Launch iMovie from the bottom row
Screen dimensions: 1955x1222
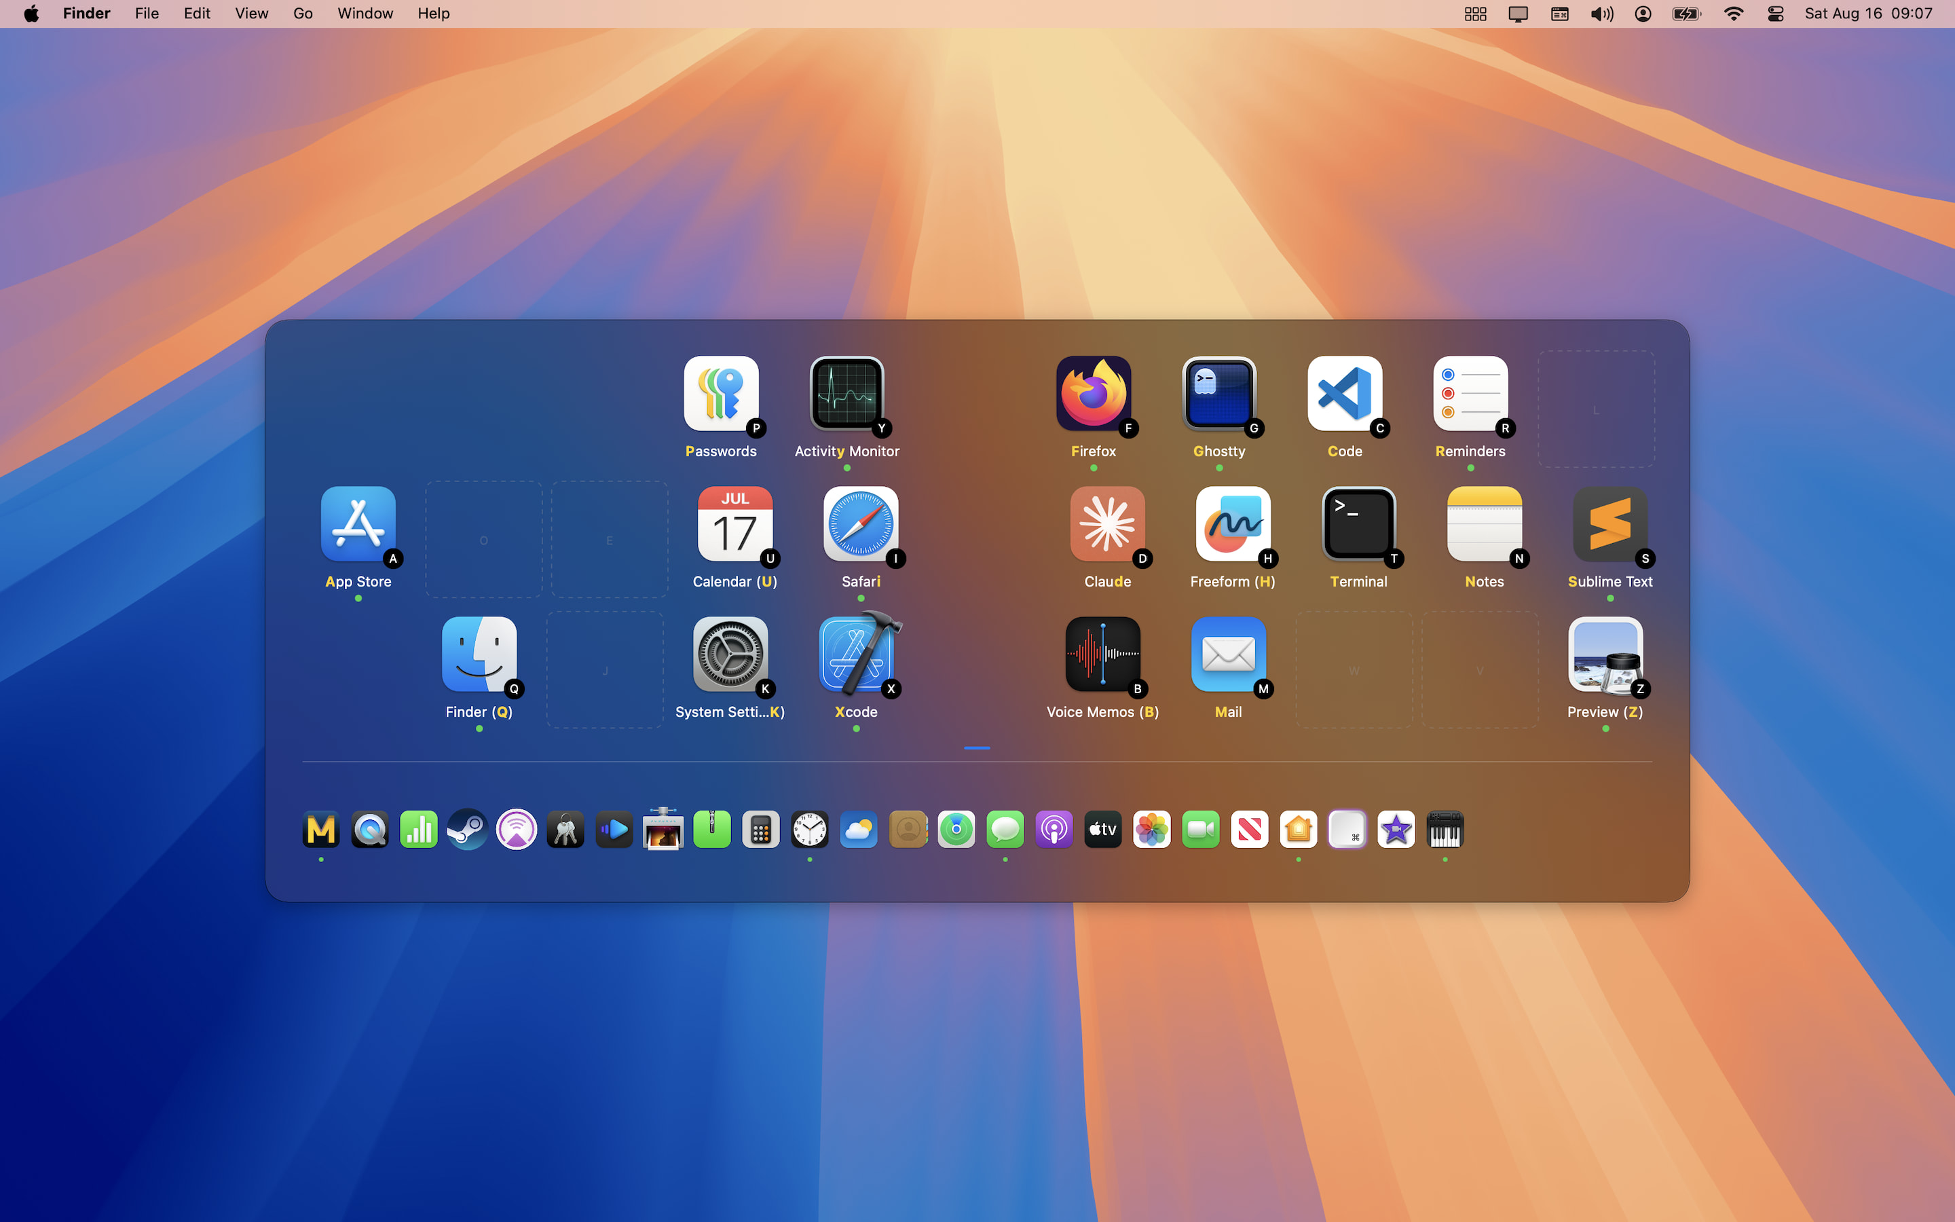point(1396,829)
